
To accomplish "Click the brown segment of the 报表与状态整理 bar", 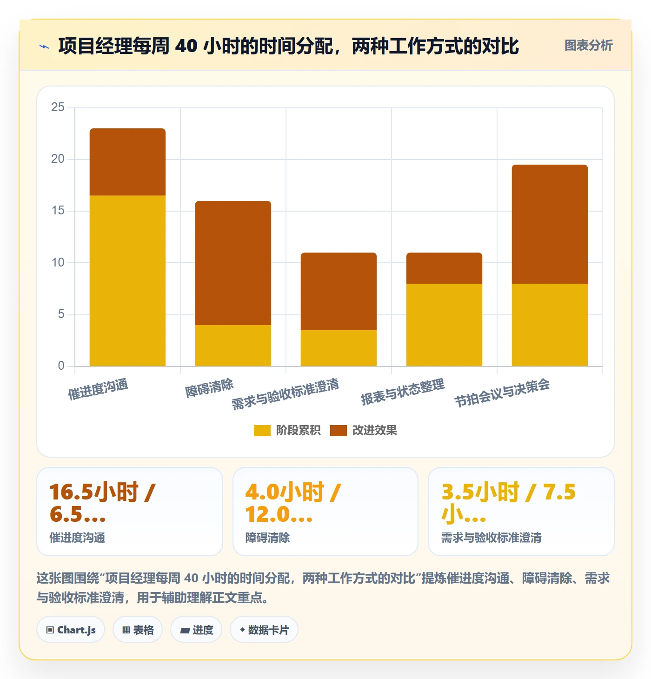I will pyautogui.click(x=444, y=268).
